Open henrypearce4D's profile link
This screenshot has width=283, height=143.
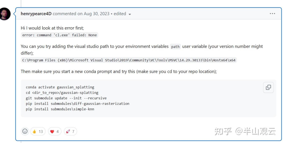[x=36, y=14]
